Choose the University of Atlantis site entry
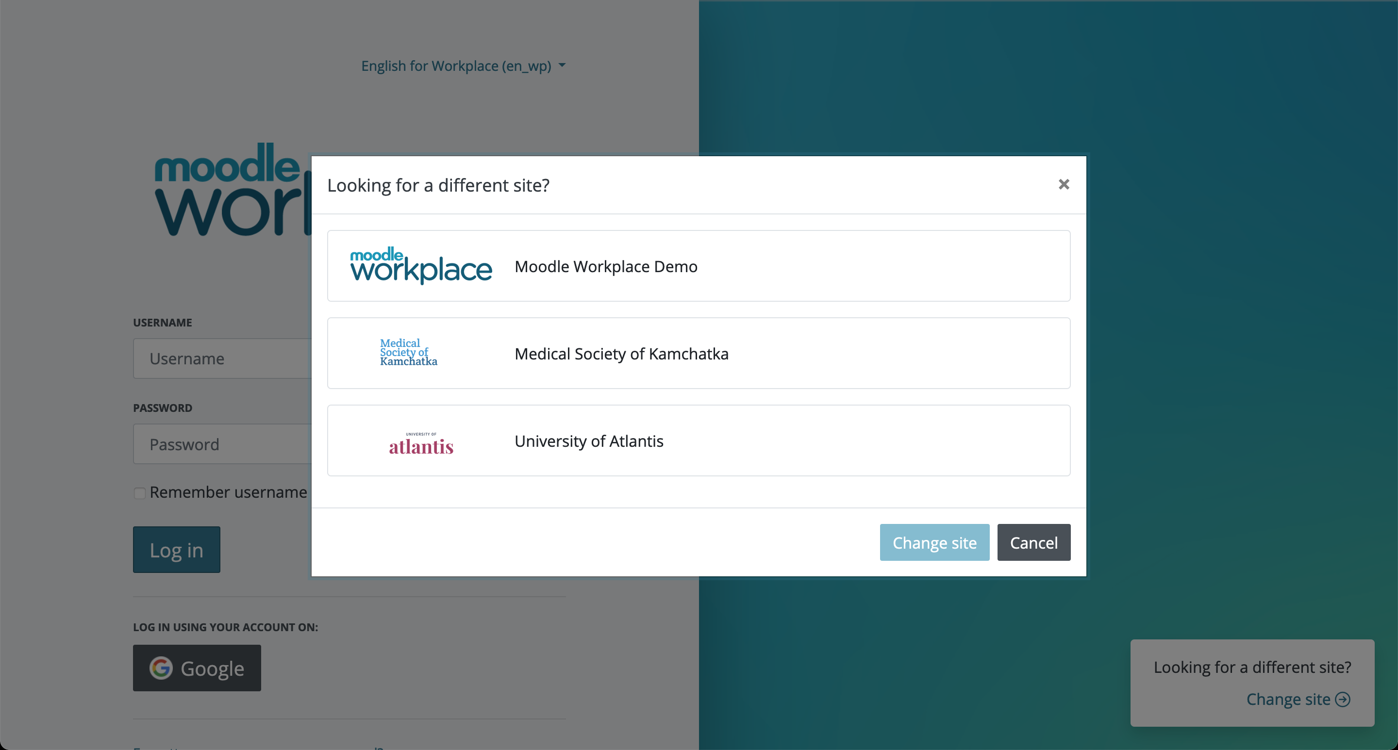 699,440
